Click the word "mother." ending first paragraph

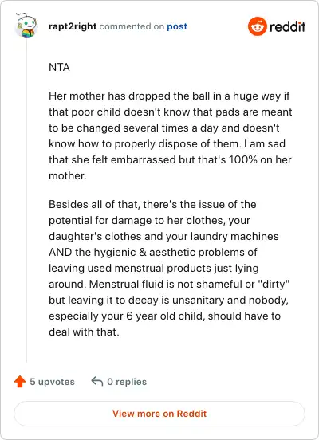coord(68,176)
